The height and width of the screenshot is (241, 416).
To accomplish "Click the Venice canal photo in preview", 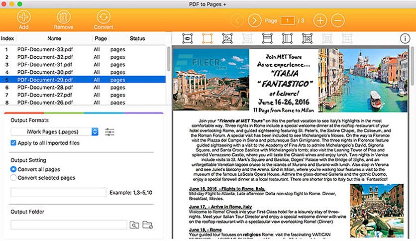I will click(363, 80).
